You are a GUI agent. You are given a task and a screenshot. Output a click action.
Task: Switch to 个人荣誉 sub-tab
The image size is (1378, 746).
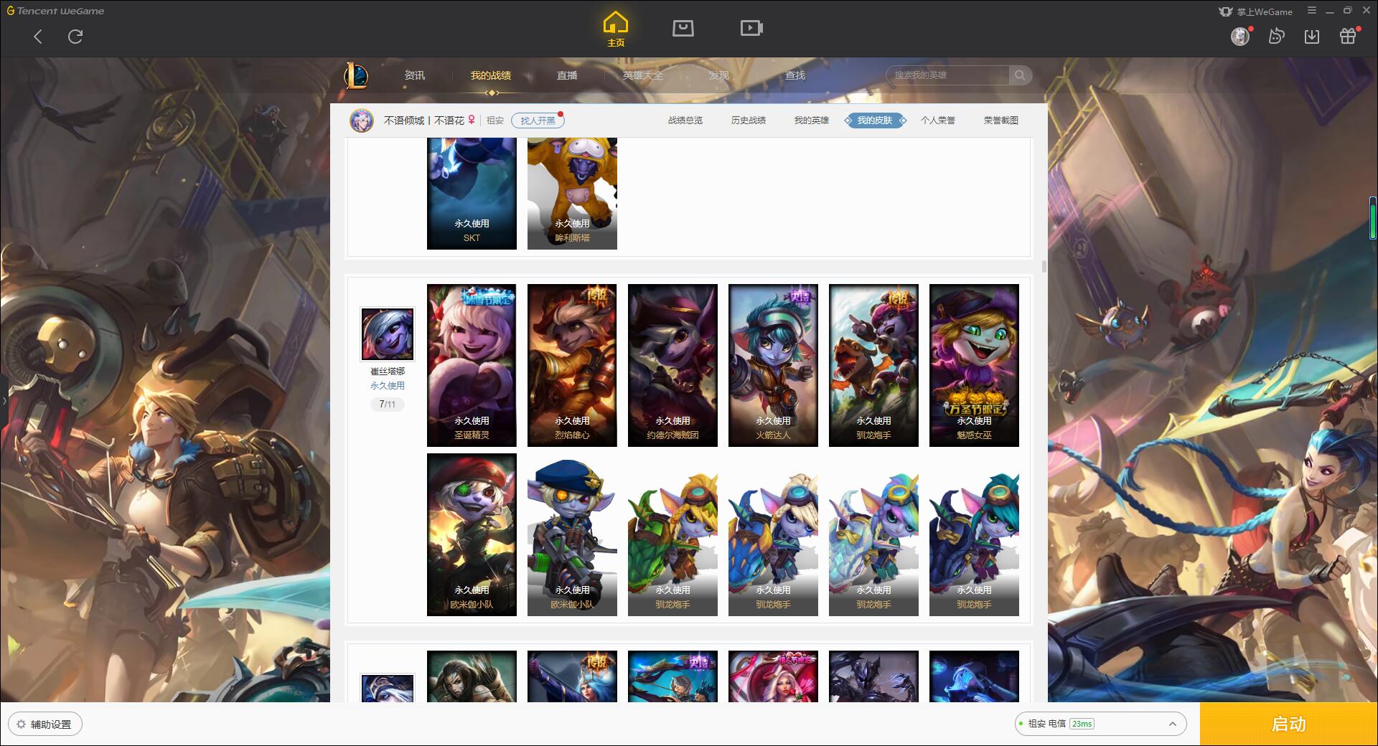pyautogui.click(x=938, y=121)
